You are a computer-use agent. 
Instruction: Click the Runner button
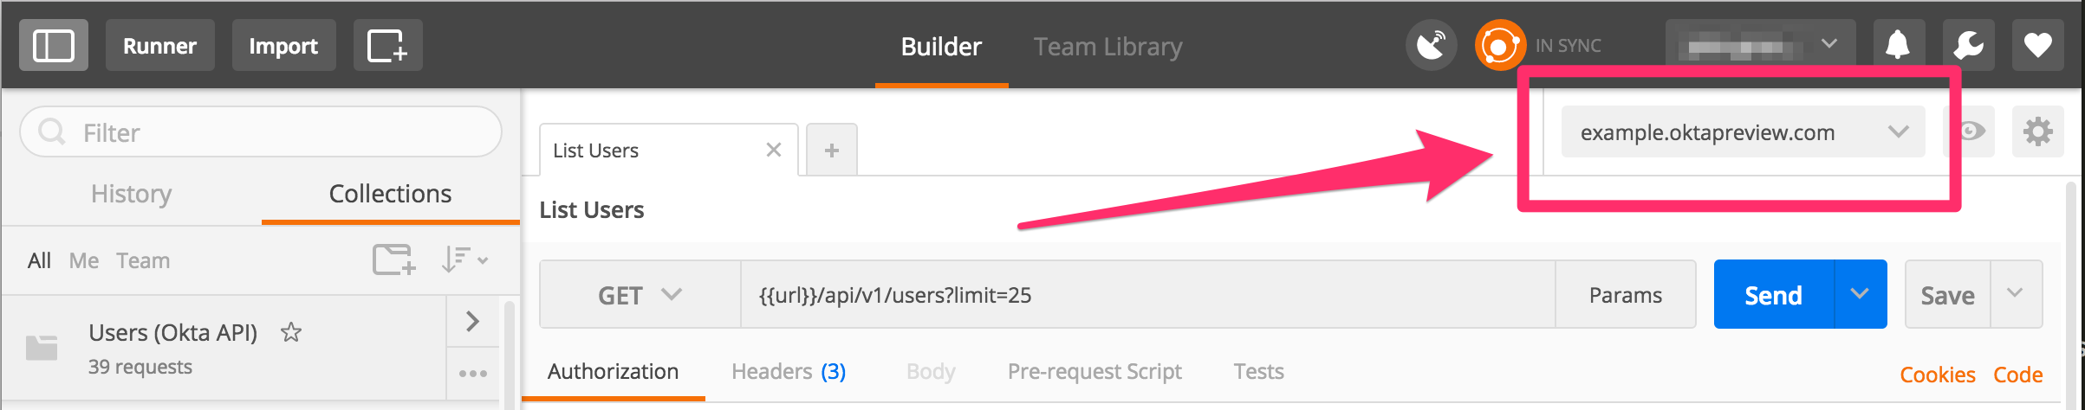click(159, 46)
